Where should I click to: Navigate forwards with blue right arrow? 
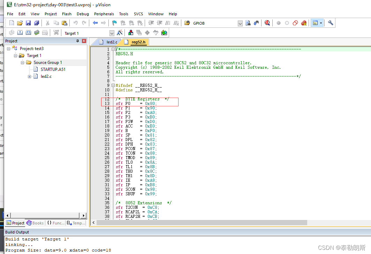[x=104, y=23]
